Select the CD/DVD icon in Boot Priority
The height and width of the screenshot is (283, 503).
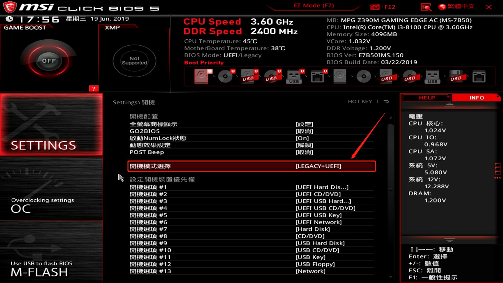[x=363, y=75]
